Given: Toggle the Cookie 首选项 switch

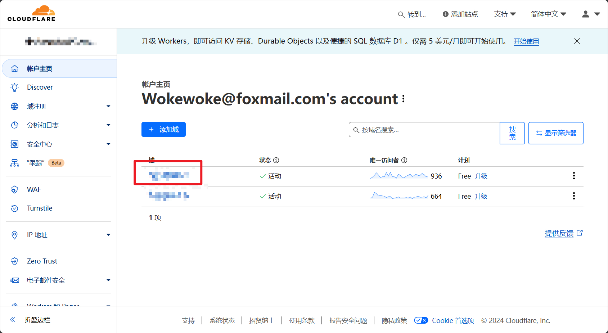Looking at the screenshot, I should click(421, 320).
